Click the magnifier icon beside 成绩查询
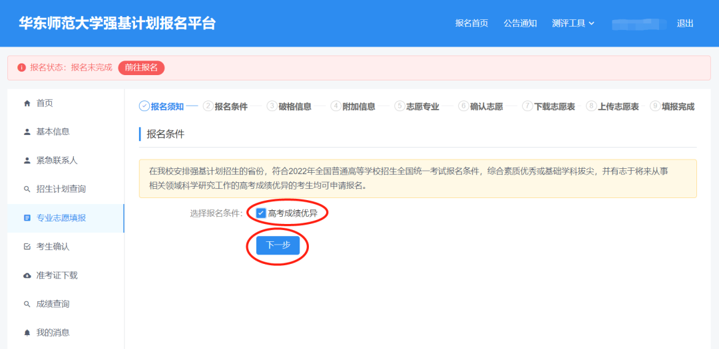719x349 pixels. [x=27, y=304]
